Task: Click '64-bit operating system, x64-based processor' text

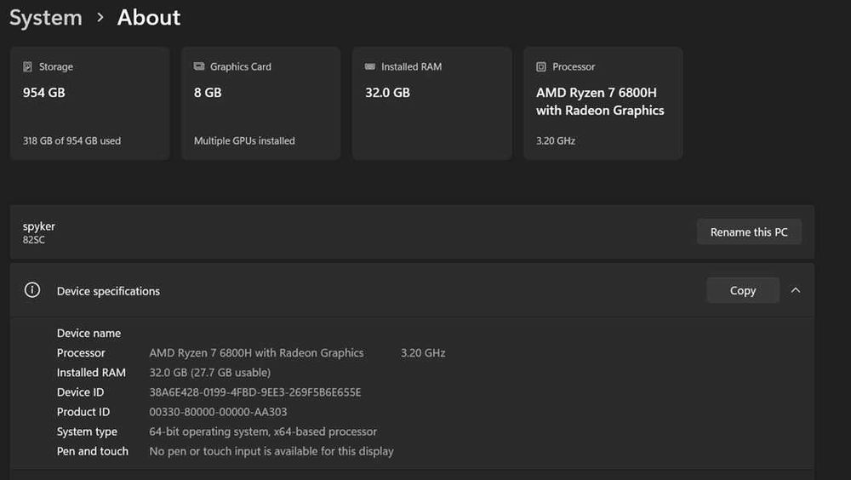Action: [263, 431]
